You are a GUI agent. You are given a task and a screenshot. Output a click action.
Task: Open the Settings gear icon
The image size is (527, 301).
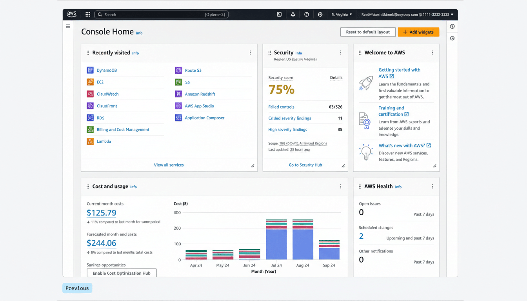point(320,14)
